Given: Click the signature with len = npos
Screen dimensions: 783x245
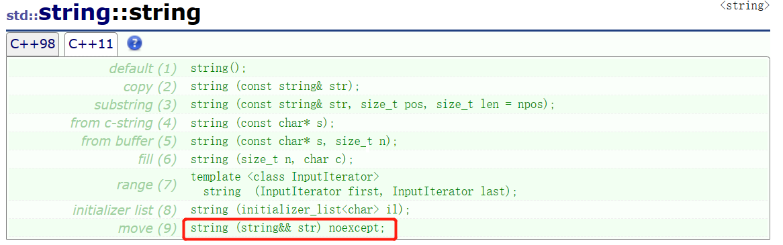Looking at the screenshot, I should point(373,105).
